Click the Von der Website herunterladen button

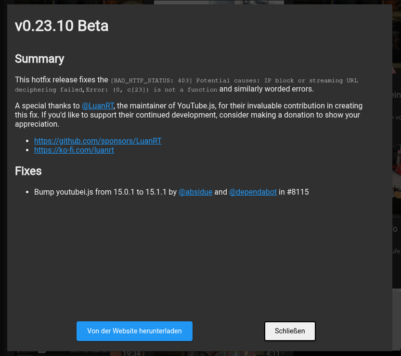pos(134,331)
